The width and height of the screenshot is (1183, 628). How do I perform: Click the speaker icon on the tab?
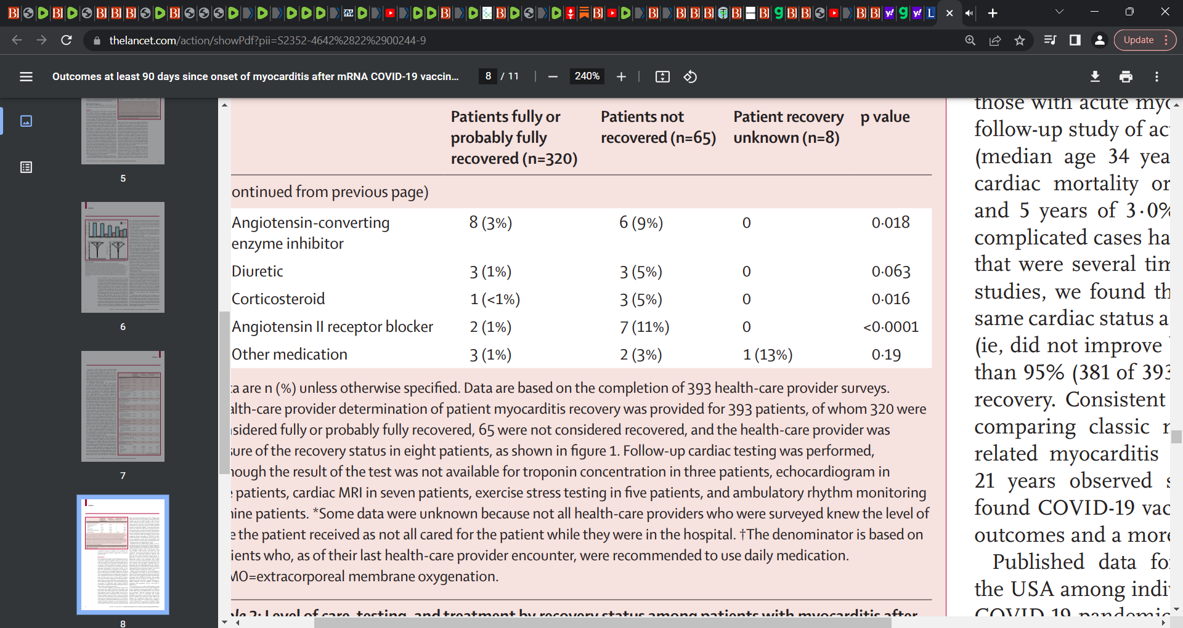(x=969, y=13)
